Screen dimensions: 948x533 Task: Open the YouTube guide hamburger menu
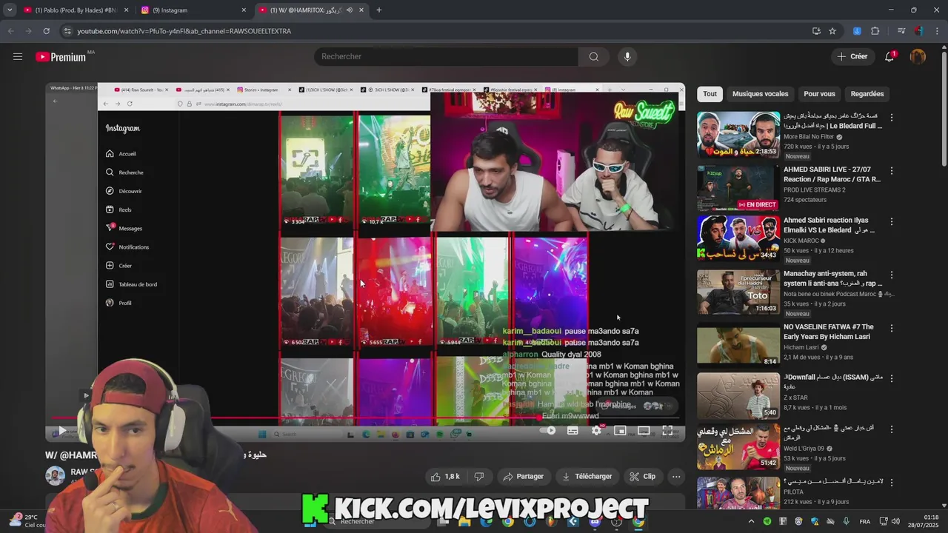point(18,56)
